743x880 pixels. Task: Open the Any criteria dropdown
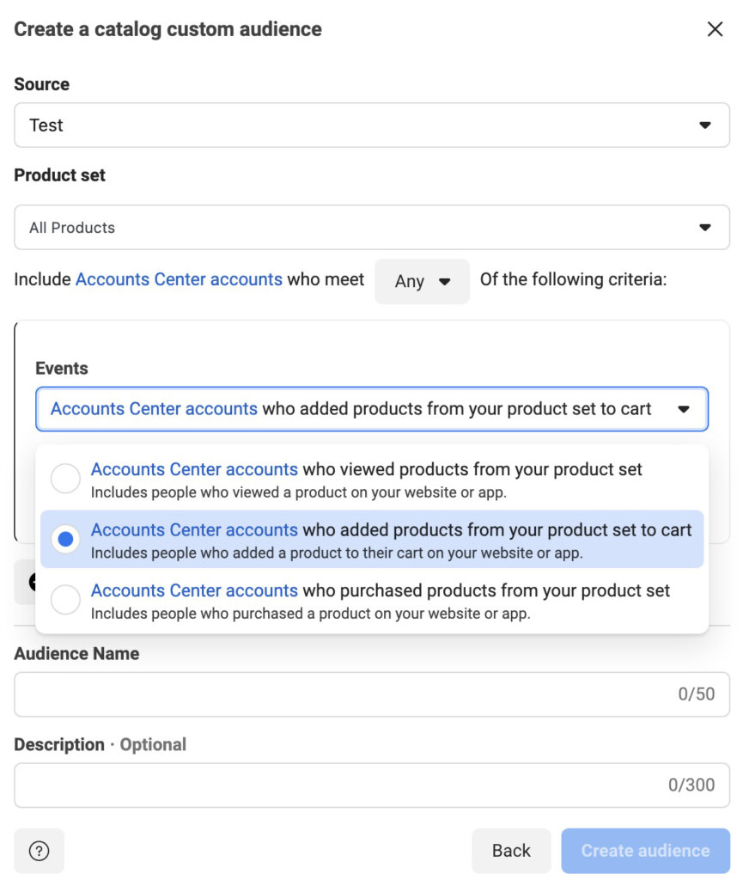pyautogui.click(x=421, y=282)
